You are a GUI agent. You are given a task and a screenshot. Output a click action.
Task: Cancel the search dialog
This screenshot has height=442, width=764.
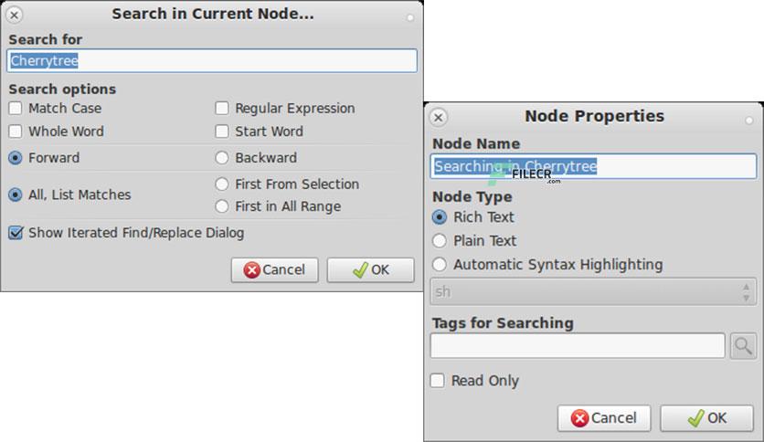(x=275, y=270)
